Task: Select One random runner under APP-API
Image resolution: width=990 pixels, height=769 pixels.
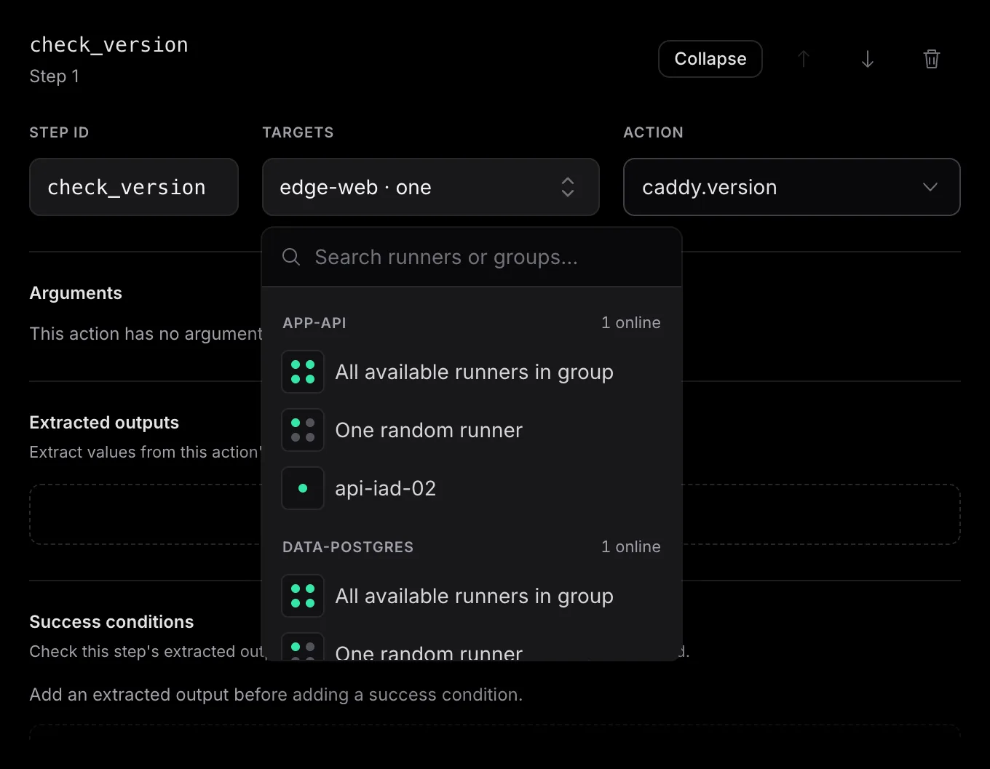Action: 472,430
